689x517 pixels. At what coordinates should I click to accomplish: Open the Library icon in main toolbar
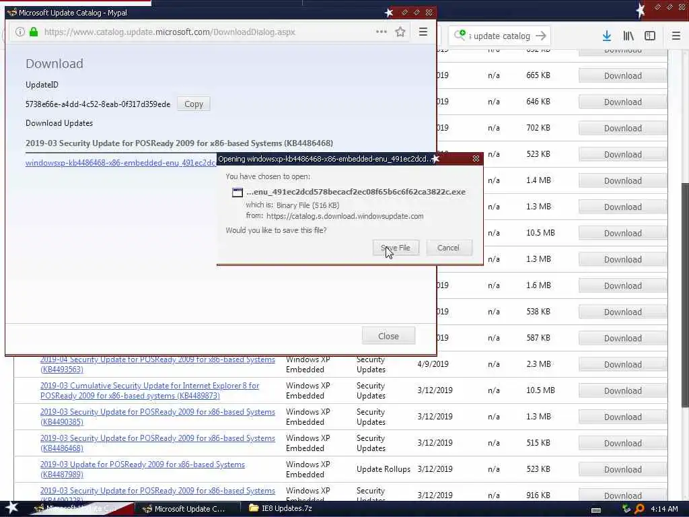tap(628, 36)
